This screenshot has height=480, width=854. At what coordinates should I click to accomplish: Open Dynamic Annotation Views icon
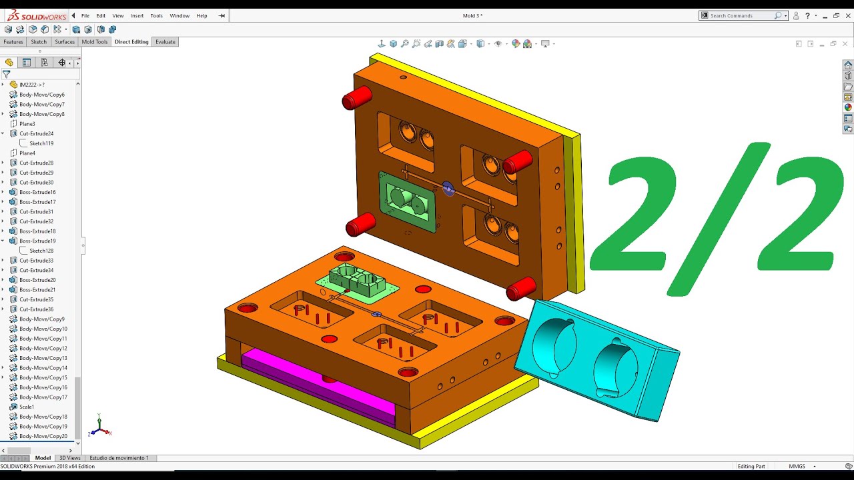click(451, 44)
